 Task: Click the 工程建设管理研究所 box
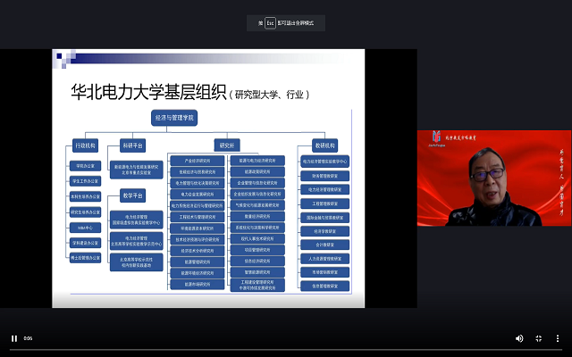[x=257, y=285]
